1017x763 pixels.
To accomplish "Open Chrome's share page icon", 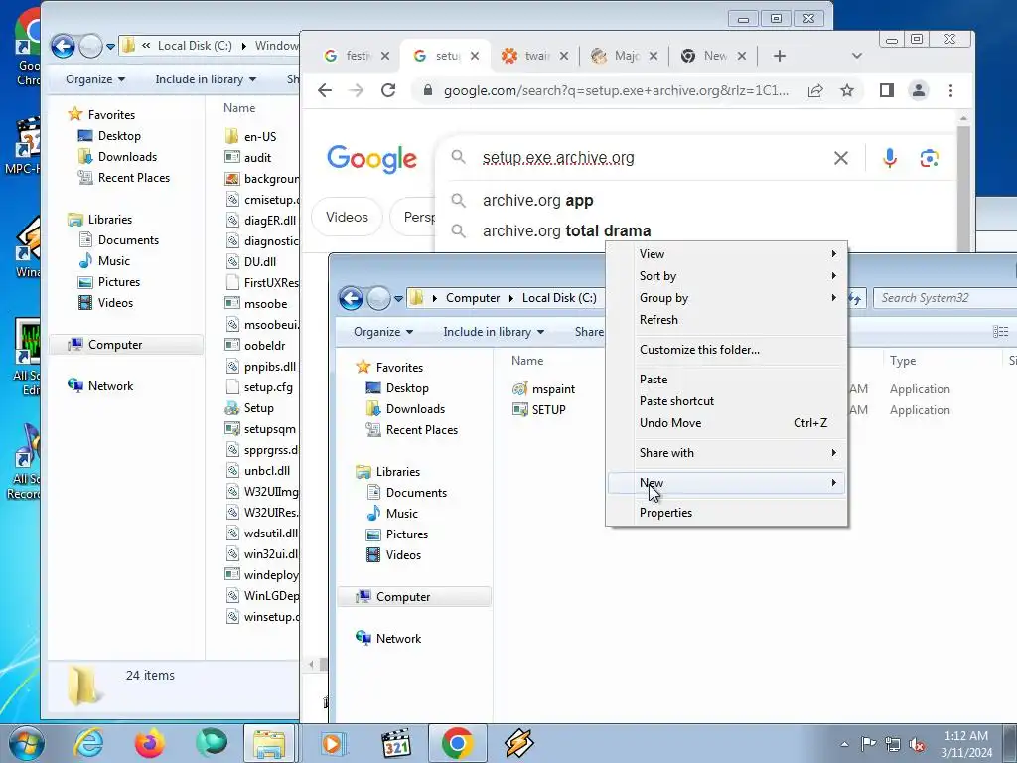I will click(x=815, y=90).
